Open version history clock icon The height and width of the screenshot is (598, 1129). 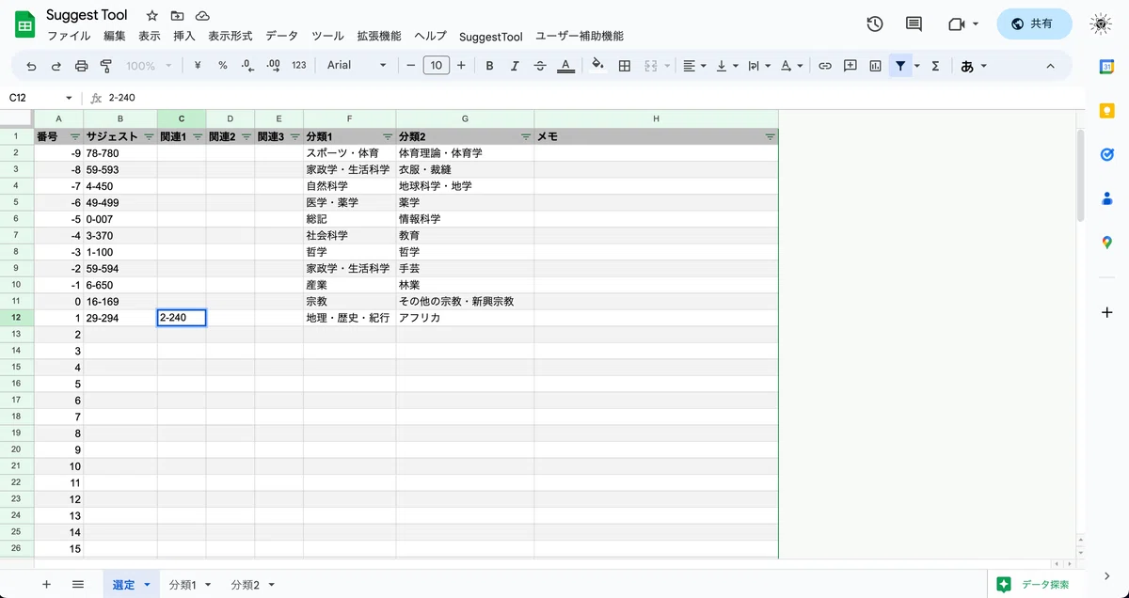point(875,24)
